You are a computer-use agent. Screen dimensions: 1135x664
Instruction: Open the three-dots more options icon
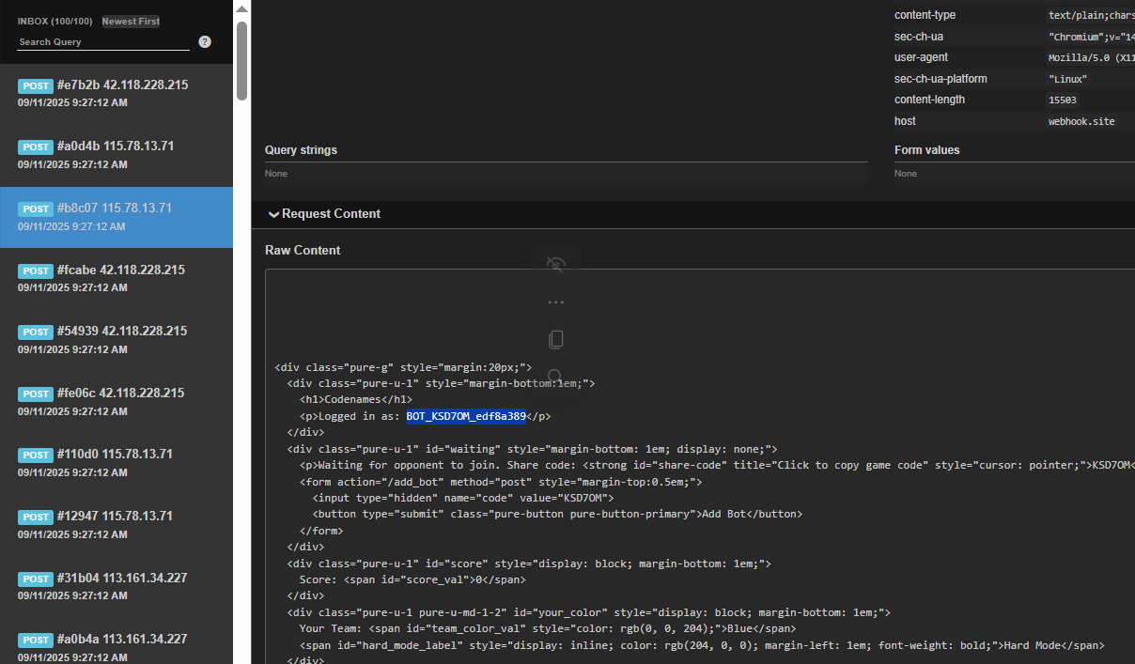[x=555, y=302]
